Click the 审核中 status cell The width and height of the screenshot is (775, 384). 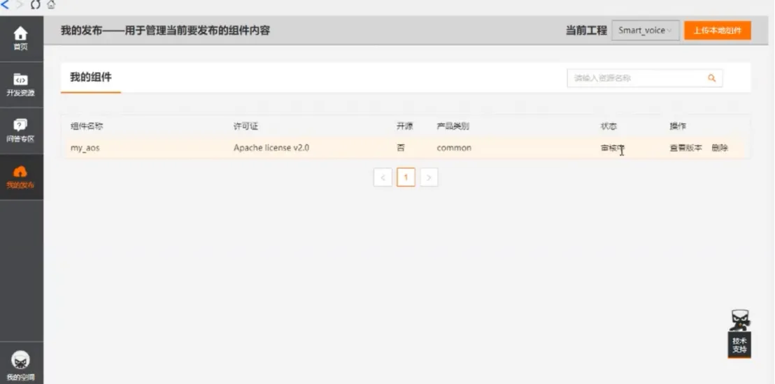613,147
